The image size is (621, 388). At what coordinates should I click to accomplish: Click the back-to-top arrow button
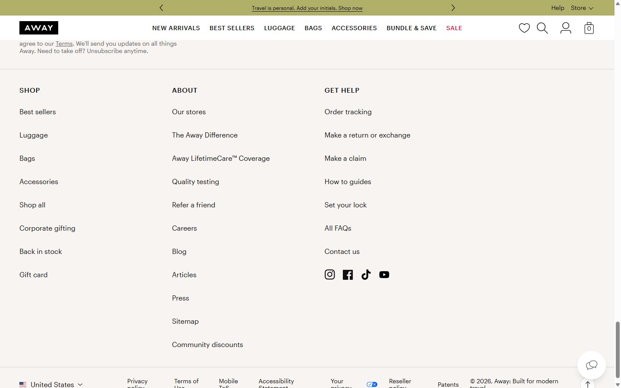point(587,383)
